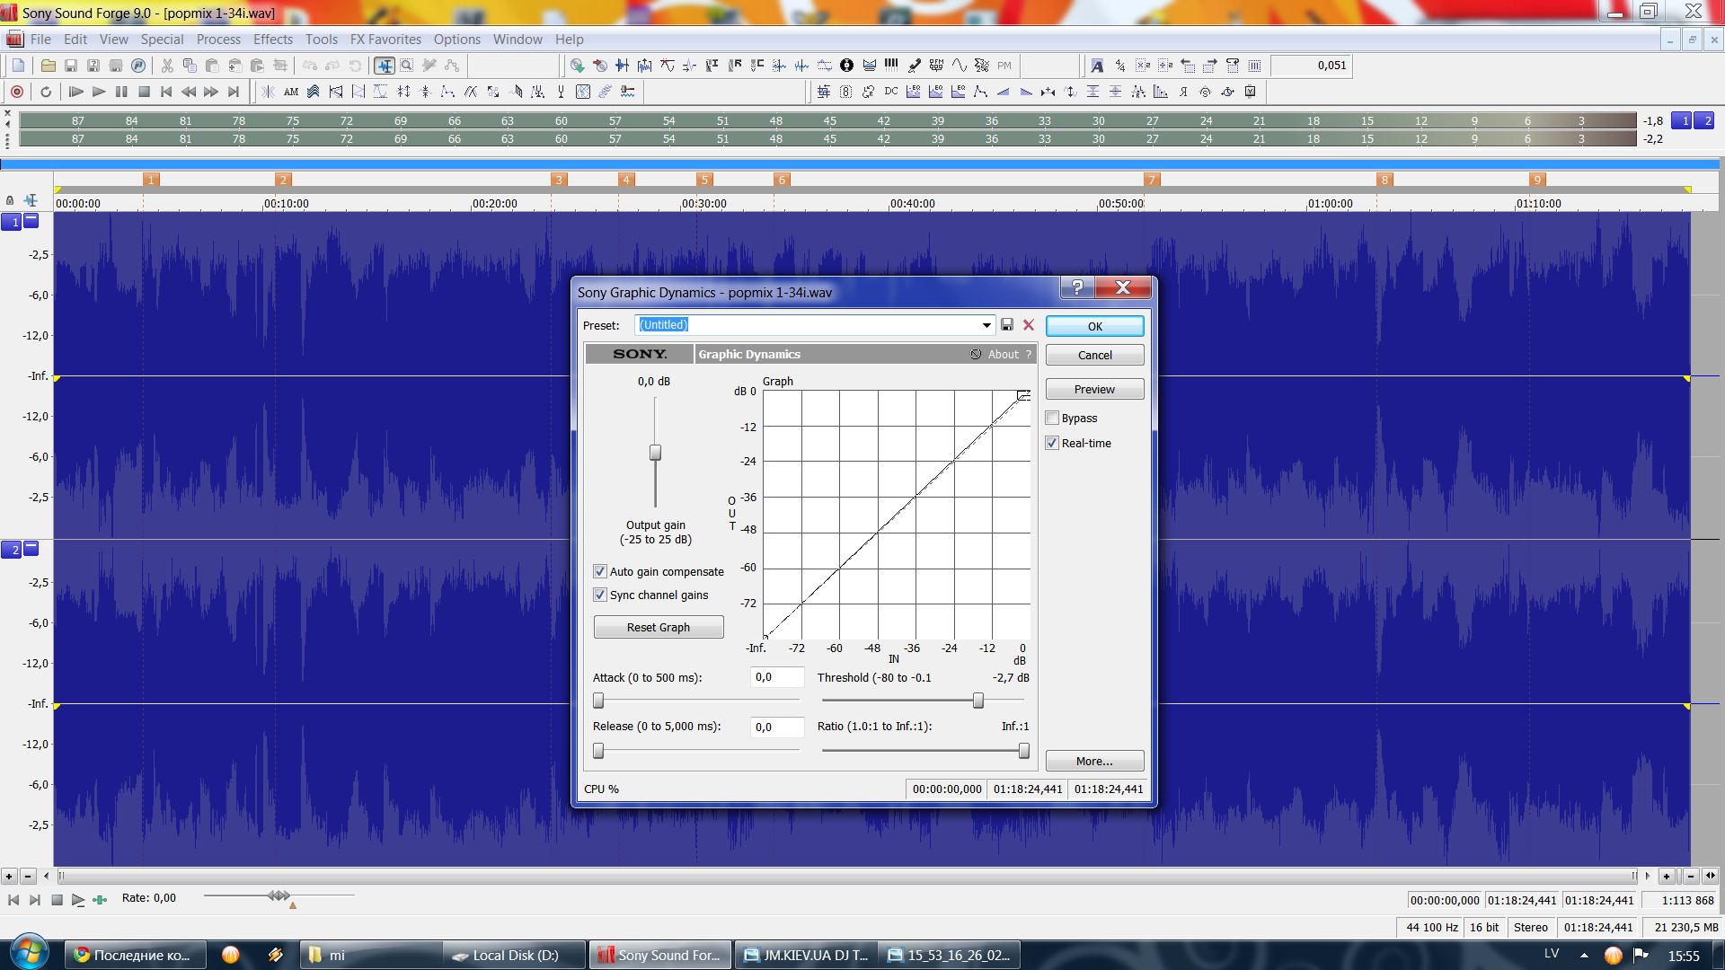Focus the Attack value field

click(x=776, y=678)
